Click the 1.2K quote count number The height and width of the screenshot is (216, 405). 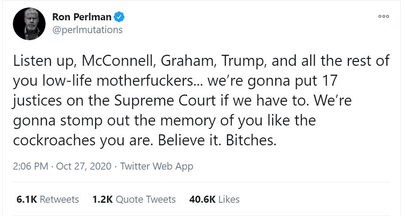[102, 199]
